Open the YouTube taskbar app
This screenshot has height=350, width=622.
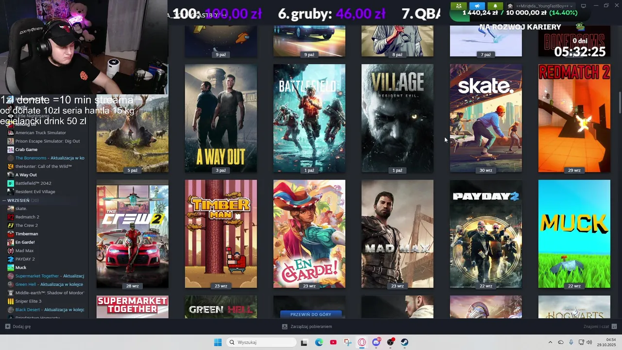pos(333,342)
